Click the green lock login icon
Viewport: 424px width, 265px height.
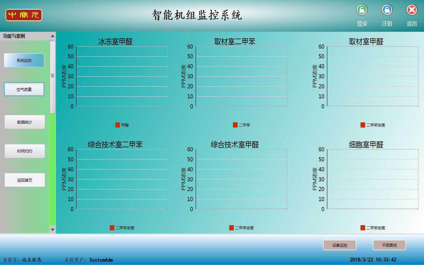pos(362,10)
